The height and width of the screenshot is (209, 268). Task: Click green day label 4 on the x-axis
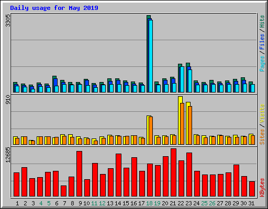(41, 203)
